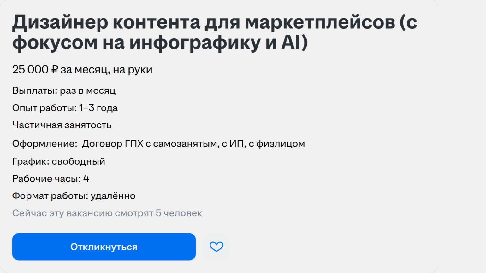
Task: Click the 'Опыт работы: 1–3 года' line
Action: point(65,108)
